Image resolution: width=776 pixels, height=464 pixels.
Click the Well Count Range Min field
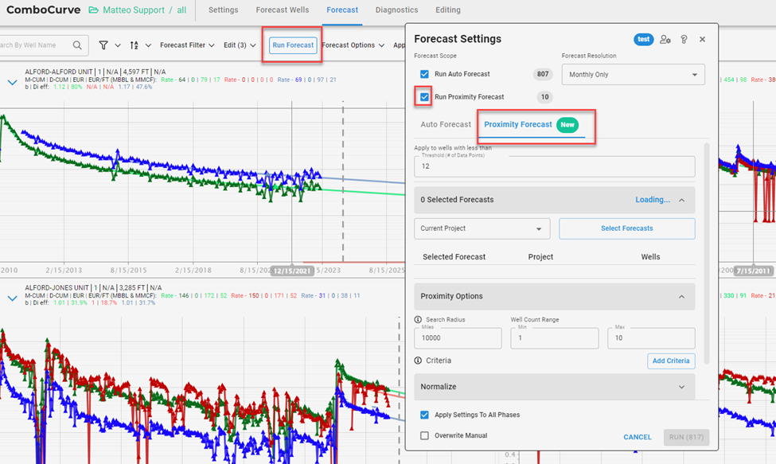[554, 338]
